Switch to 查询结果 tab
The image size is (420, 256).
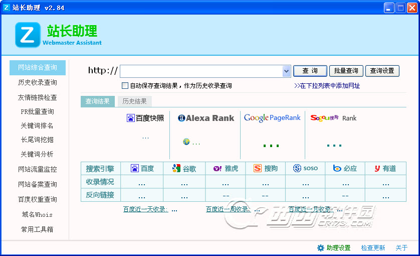pyautogui.click(x=98, y=101)
